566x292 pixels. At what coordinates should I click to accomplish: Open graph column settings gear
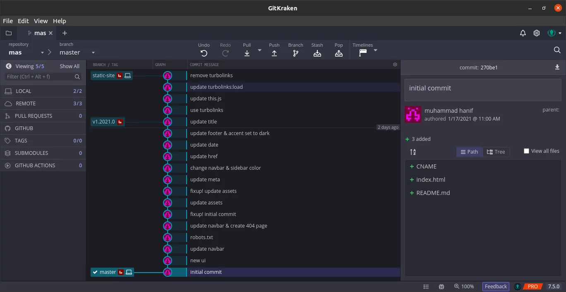click(x=395, y=64)
